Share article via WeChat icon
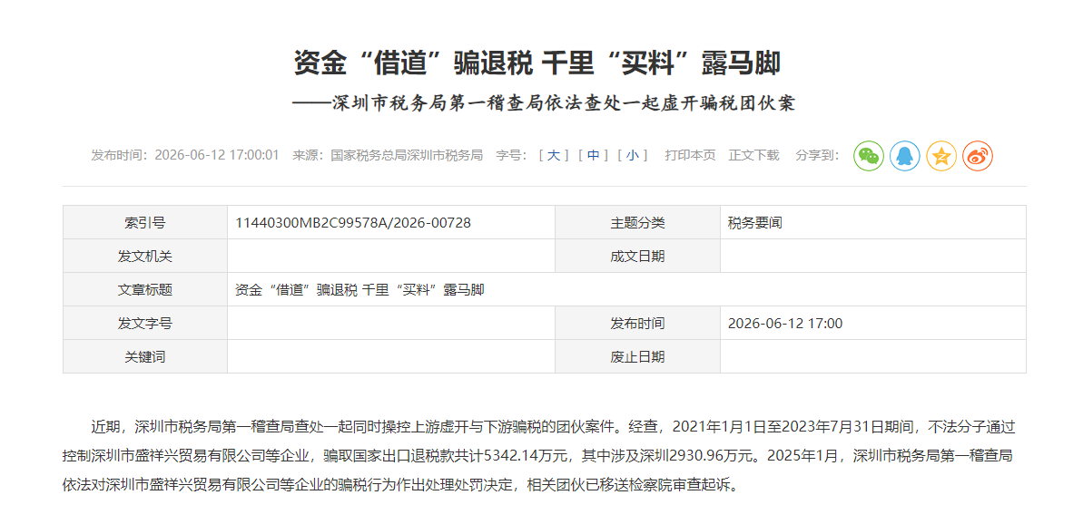1083x524 pixels. pyautogui.click(x=868, y=156)
